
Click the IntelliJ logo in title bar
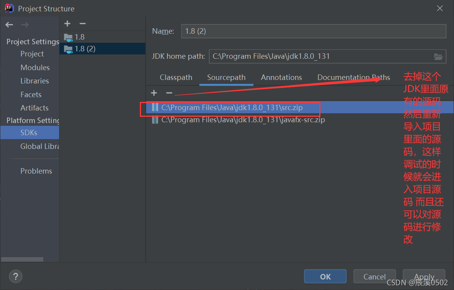click(9, 8)
